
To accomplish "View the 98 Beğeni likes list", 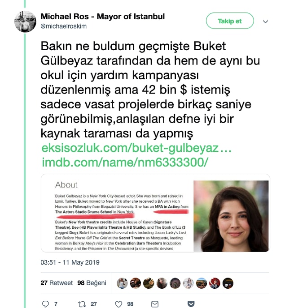I will click(x=92, y=283).
